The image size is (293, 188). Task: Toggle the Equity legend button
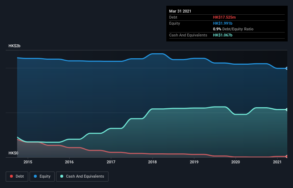tap(42, 177)
